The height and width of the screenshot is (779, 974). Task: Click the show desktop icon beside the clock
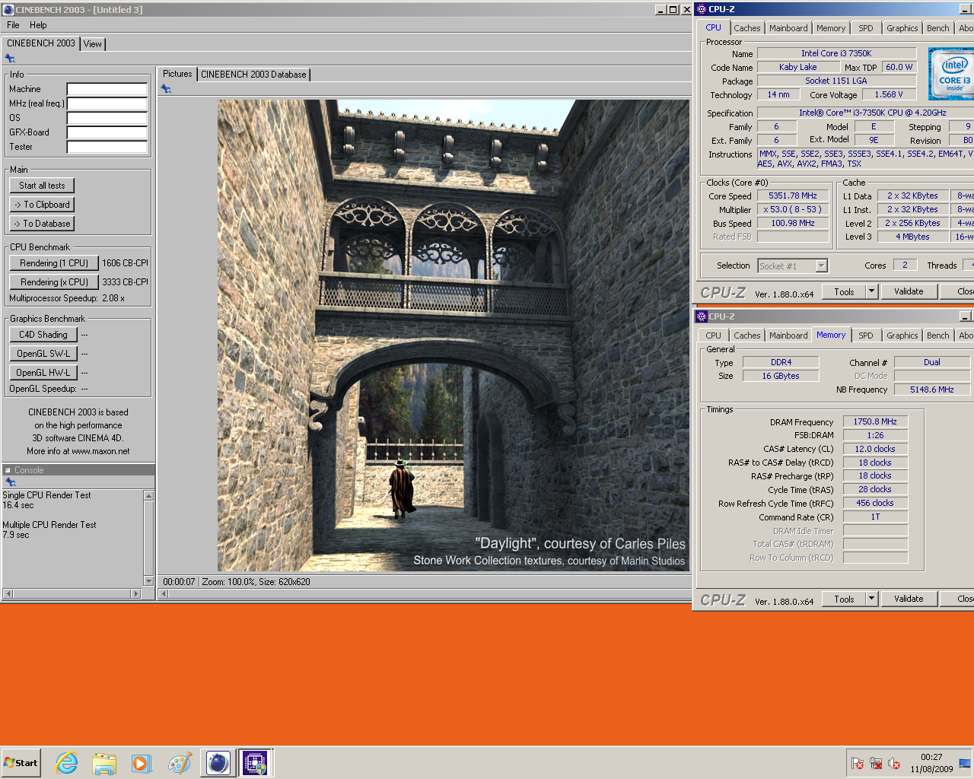(x=965, y=763)
